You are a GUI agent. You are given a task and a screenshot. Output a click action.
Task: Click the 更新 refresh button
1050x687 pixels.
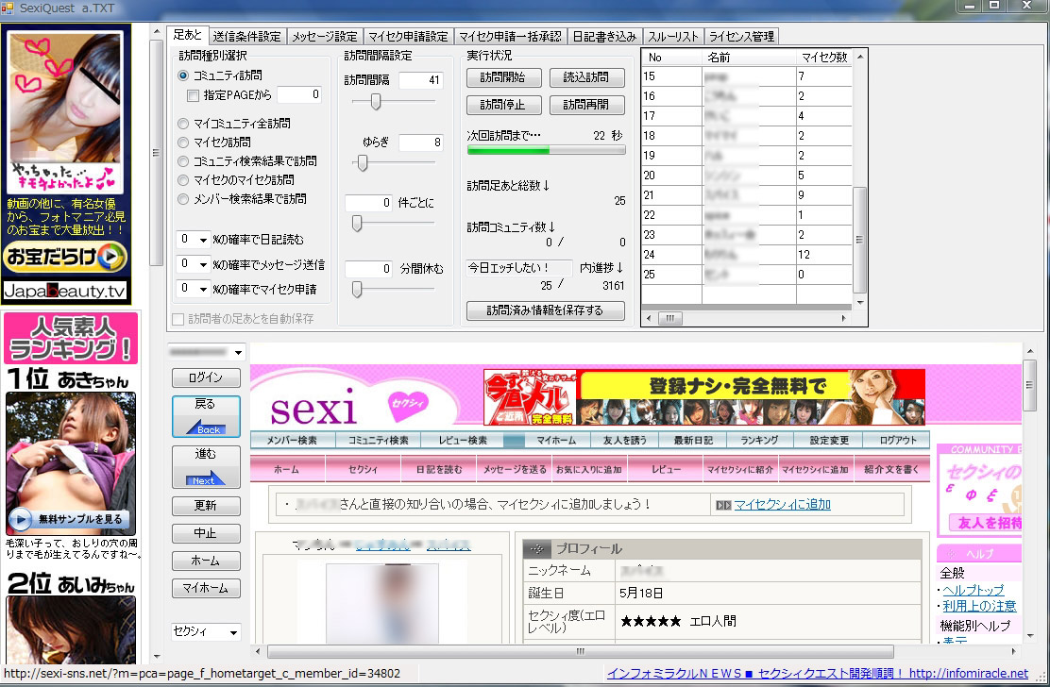click(206, 506)
